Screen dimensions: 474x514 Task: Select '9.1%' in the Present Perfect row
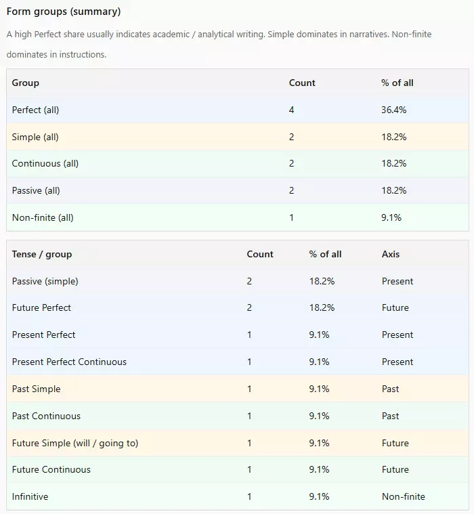click(x=320, y=335)
